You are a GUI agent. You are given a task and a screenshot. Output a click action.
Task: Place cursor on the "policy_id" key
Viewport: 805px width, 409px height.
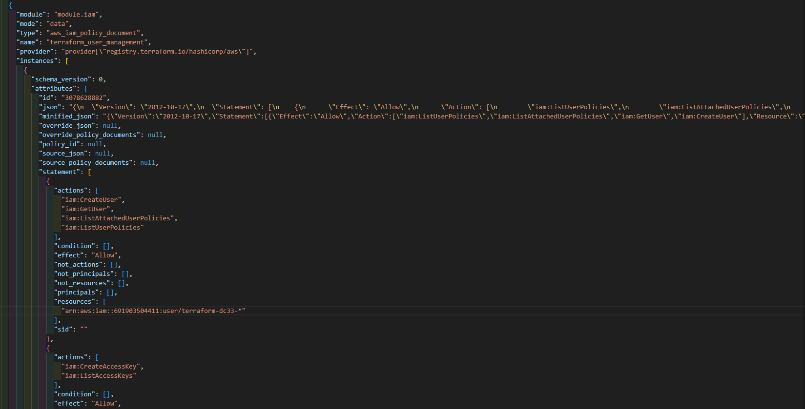coord(60,144)
